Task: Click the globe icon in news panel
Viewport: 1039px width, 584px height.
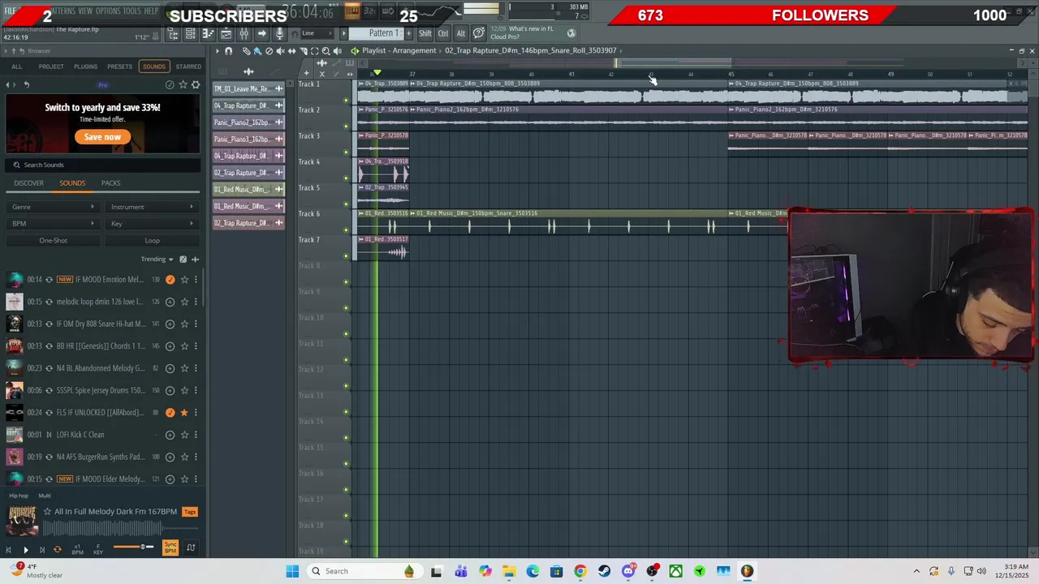Action: click(x=571, y=33)
